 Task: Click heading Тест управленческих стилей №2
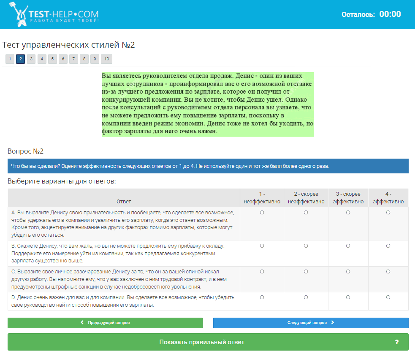[x=68, y=45]
